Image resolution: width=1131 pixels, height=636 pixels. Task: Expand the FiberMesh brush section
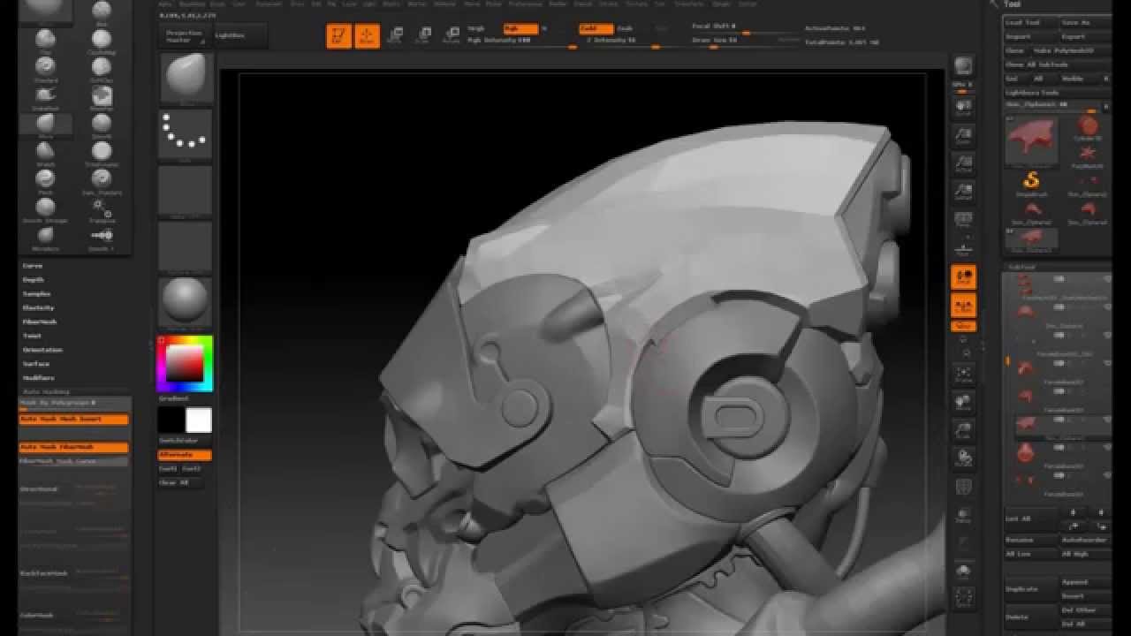(40, 322)
